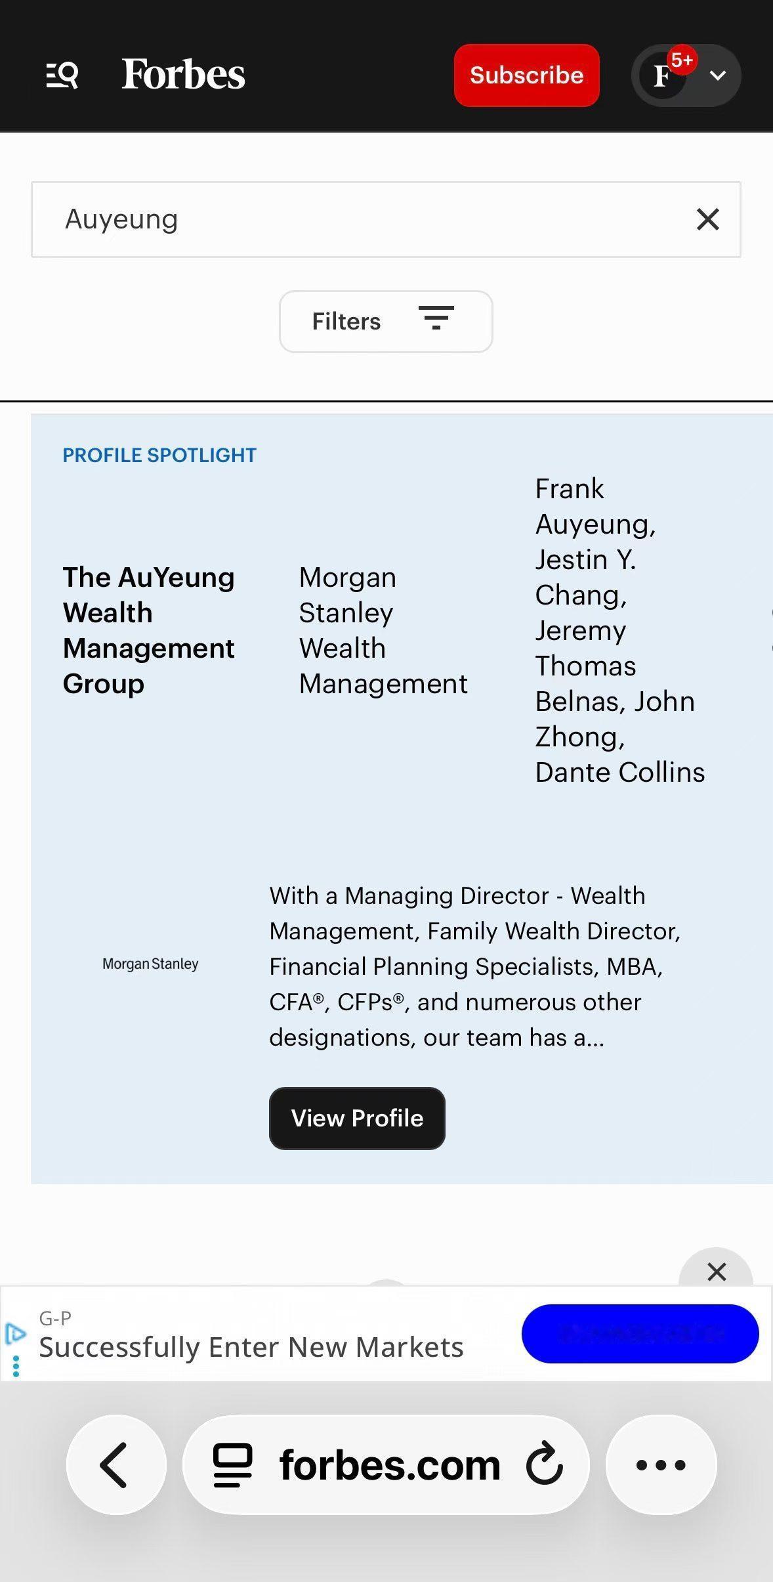Expand the account dropdown chevron
The height and width of the screenshot is (1582, 773).
718,75
